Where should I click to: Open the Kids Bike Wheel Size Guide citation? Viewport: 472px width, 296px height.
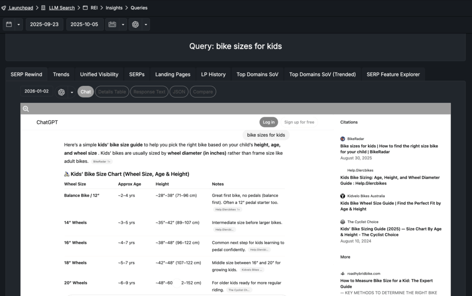tap(390, 206)
